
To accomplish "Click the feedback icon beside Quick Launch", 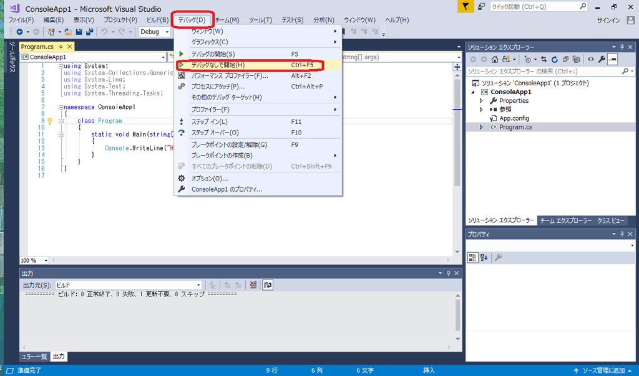I will [x=482, y=6].
